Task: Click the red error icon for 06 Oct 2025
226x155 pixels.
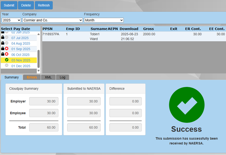Action: [7, 54]
